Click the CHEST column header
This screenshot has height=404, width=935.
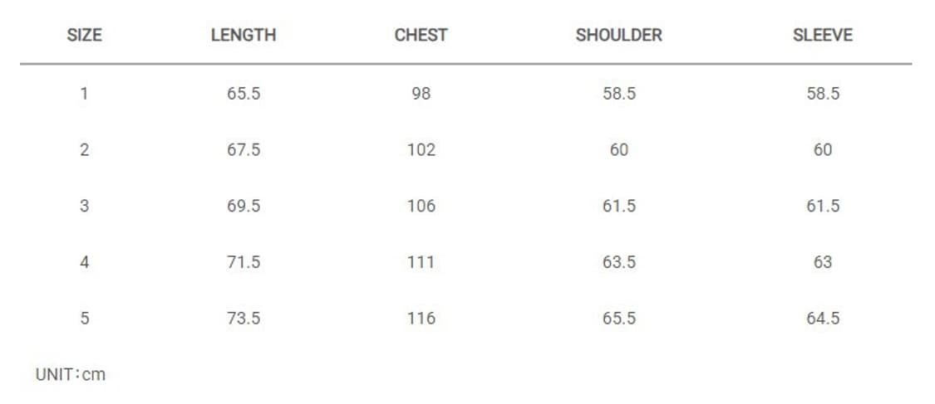421,36
